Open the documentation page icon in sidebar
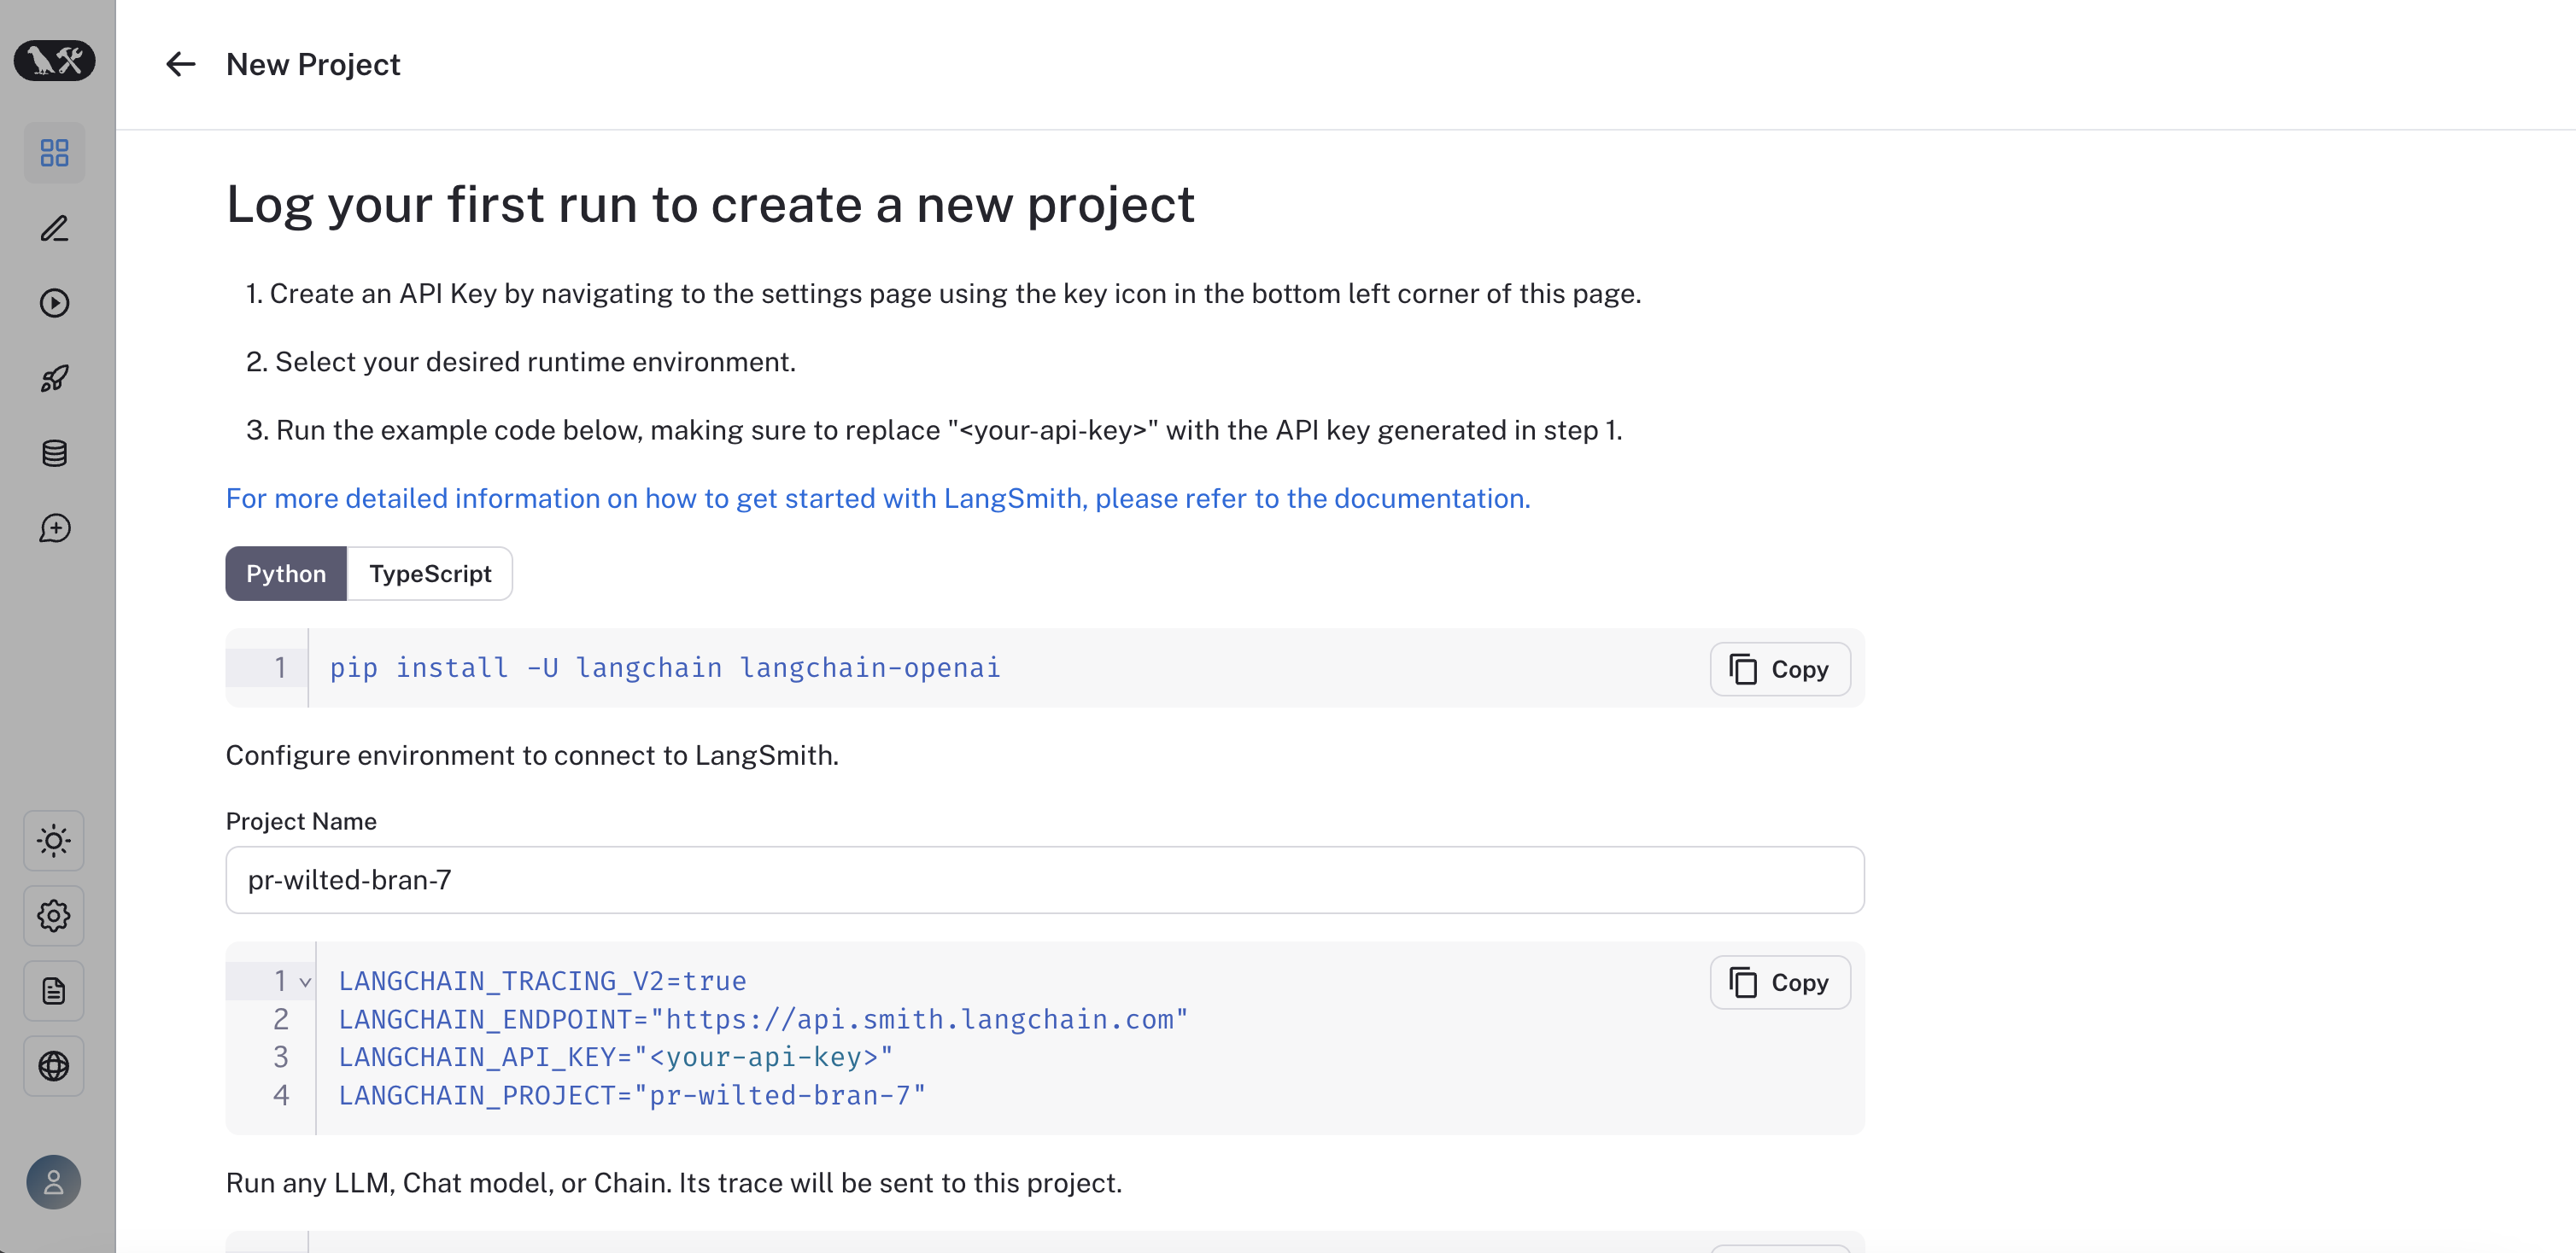 (x=54, y=990)
